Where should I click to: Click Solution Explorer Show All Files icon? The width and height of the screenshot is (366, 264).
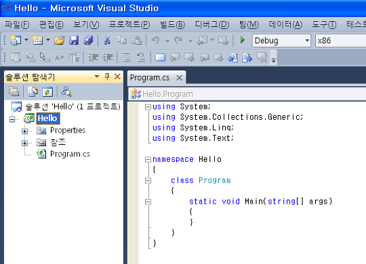point(33,91)
